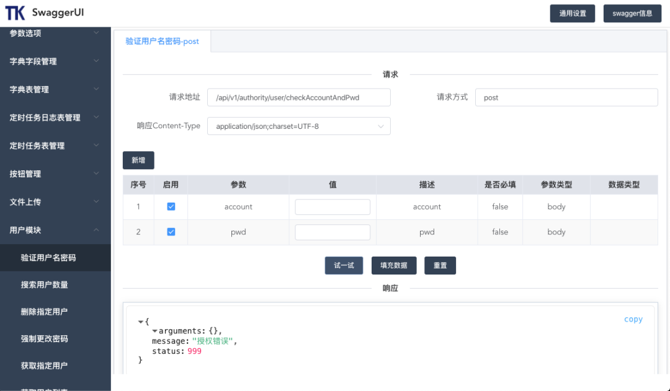Click the 请求方式 input showing post

566,97
